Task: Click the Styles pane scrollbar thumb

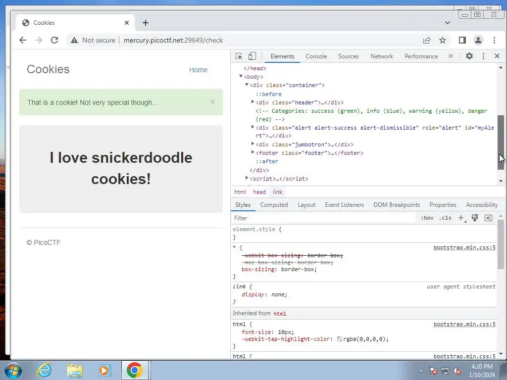Action: pos(501,244)
